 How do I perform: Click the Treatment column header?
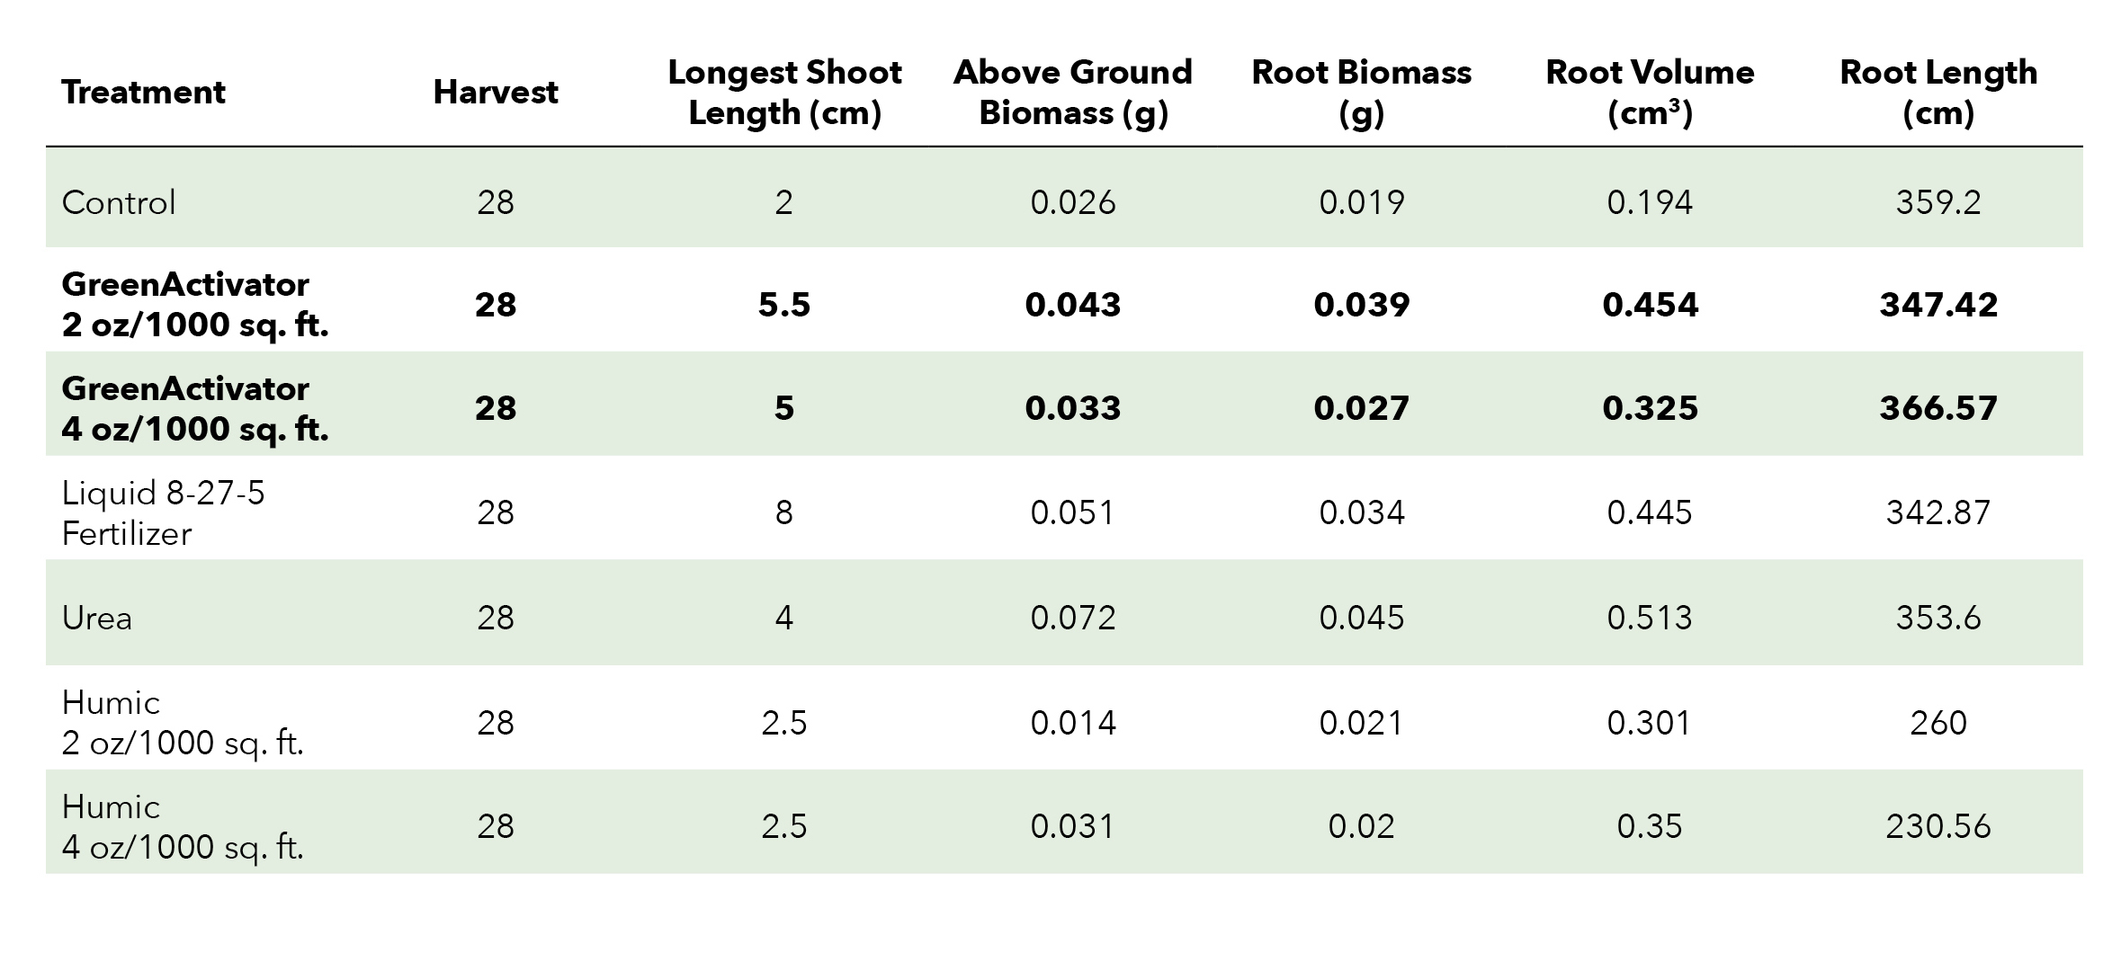coord(144,93)
